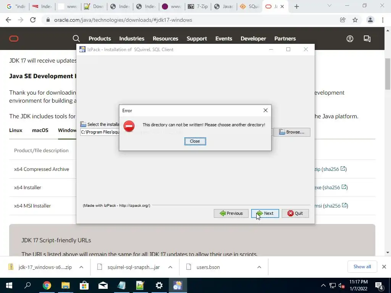This screenshot has width=391, height=293.
Task: Open Oracle site search magnifier
Action: (76, 39)
